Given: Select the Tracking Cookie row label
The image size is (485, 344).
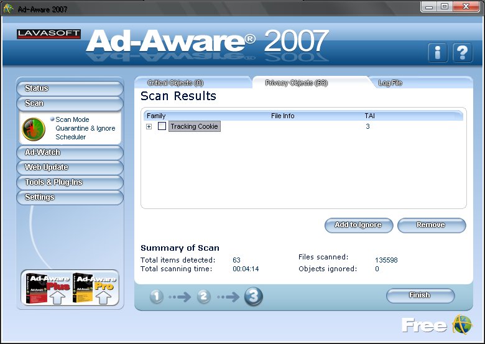Looking at the screenshot, I should 194,126.
